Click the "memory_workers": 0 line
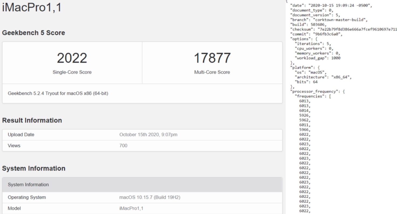This screenshot has width=397, height=214. point(317,53)
